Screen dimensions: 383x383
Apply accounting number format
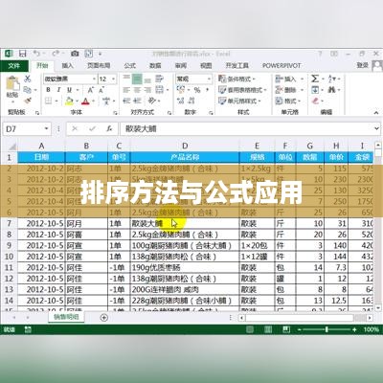tap(181, 90)
